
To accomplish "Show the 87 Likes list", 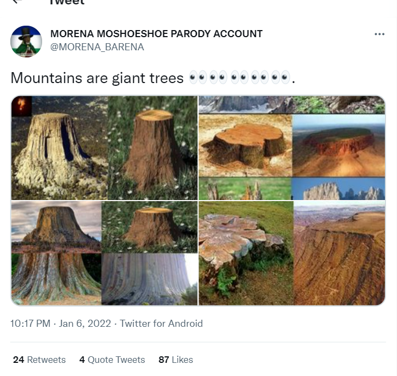I will point(176,360).
